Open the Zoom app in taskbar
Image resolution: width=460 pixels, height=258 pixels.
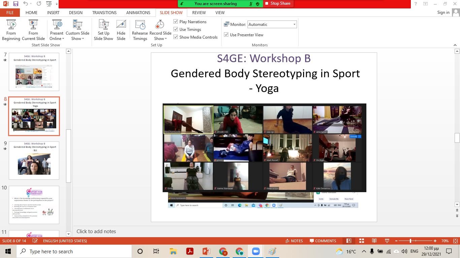pos(256,251)
